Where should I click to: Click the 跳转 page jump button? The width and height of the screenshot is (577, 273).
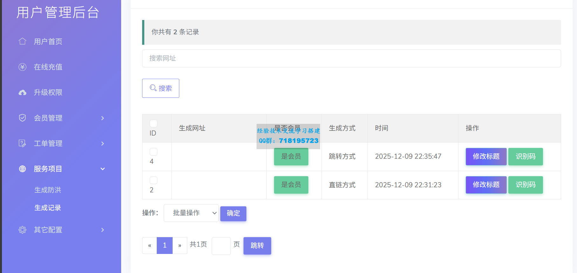pos(257,246)
